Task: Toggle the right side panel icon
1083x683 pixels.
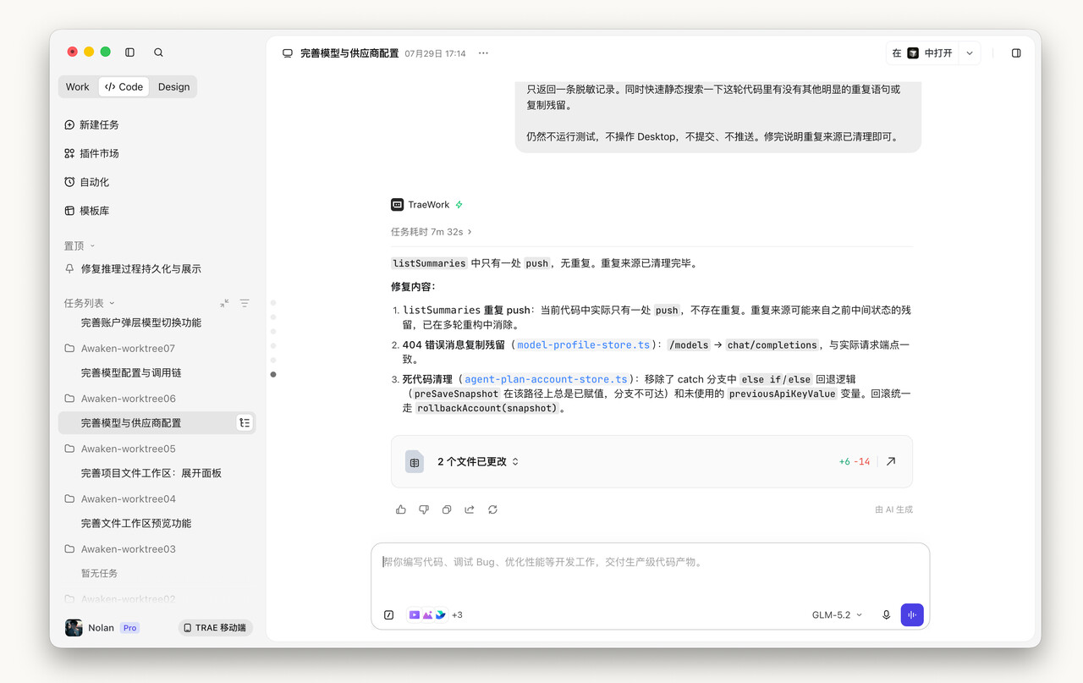Action: (x=1016, y=52)
